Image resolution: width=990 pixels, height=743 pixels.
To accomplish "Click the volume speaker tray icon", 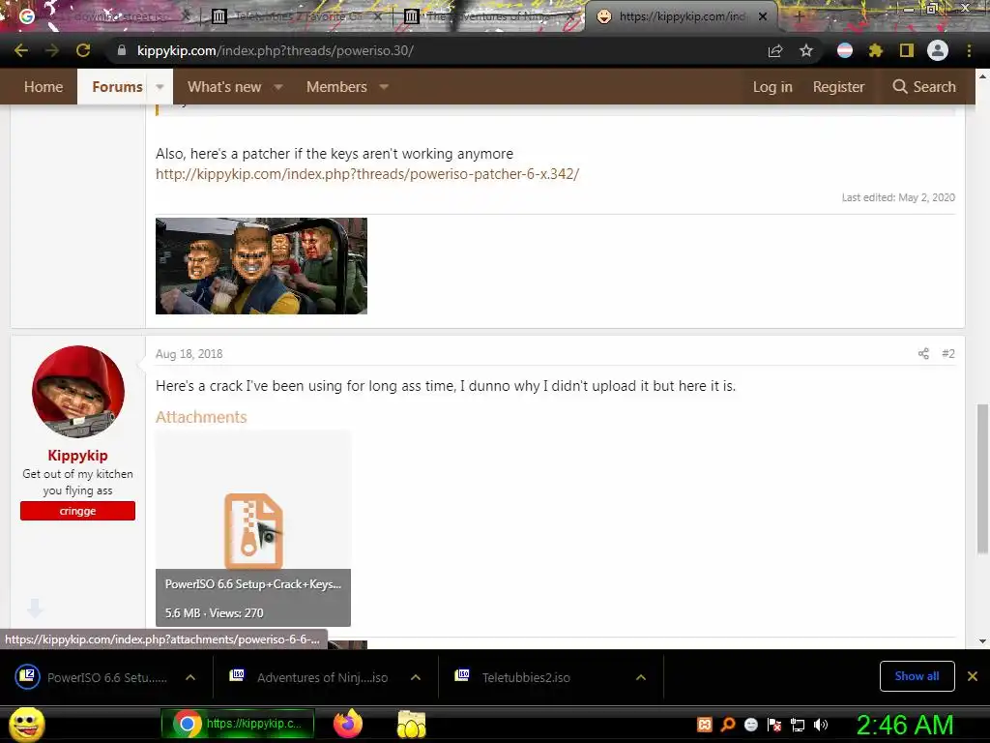I will click(820, 725).
